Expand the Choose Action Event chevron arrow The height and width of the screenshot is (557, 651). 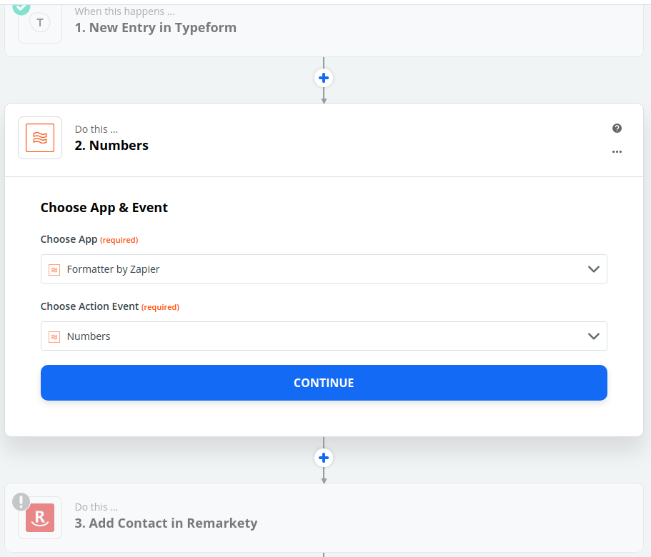pyautogui.click(x=594, y=336)
